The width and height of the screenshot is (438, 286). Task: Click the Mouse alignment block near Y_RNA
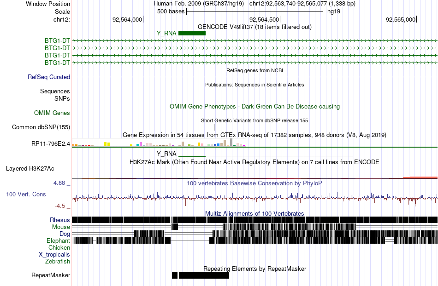175,227
